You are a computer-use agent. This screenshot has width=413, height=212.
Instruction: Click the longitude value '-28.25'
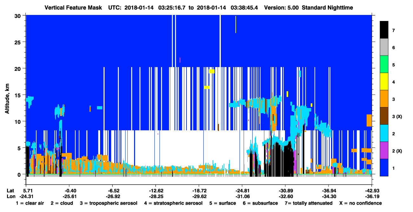pos(155,196)
